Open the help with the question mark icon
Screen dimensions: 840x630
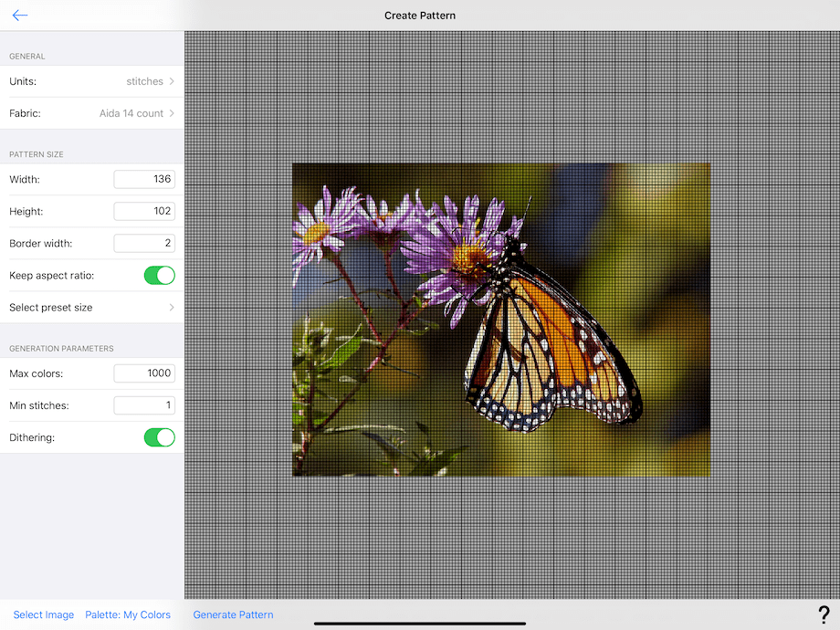[x=824, y=612]
